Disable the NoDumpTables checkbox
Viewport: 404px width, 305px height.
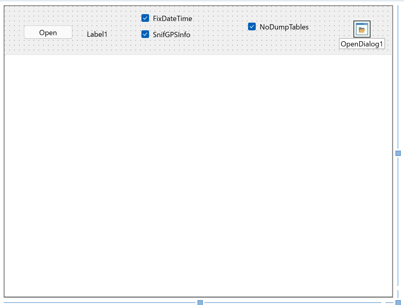pyautogui.click(x=252, y=27)
